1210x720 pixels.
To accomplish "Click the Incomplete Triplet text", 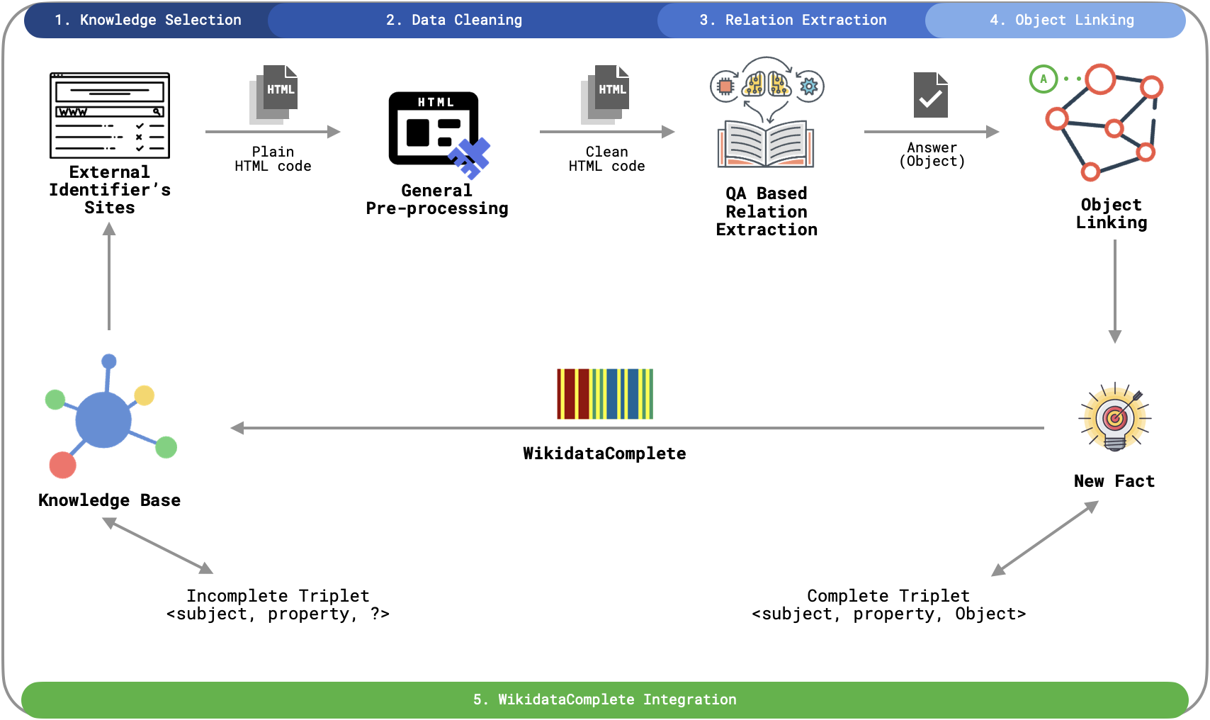I will pyautogui.click(x=278, y=604).
